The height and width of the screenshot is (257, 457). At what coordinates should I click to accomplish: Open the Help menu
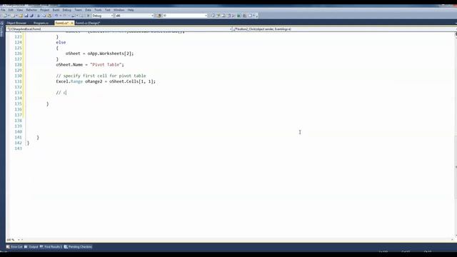tap(131, 10)
